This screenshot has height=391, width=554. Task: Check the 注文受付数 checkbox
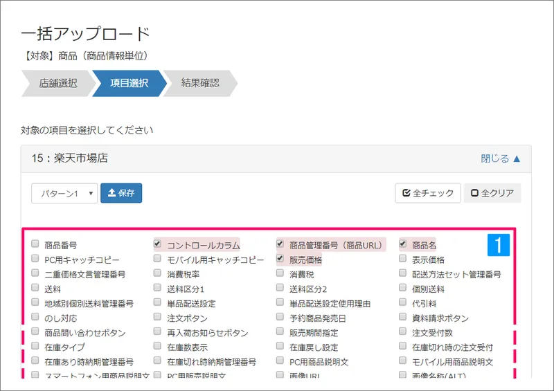(402, 331)
